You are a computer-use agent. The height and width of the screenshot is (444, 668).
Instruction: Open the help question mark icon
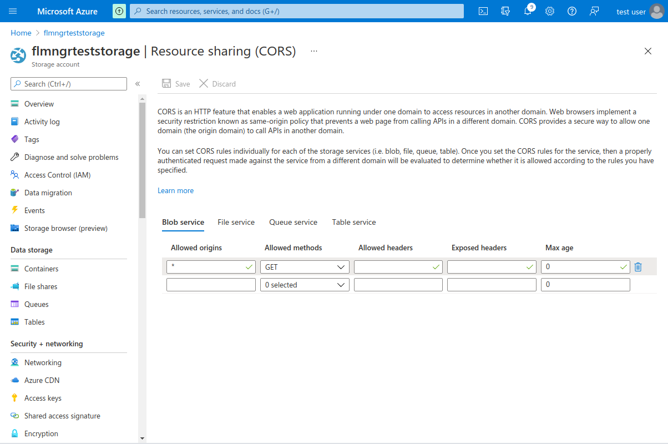(x=572, y=11)
